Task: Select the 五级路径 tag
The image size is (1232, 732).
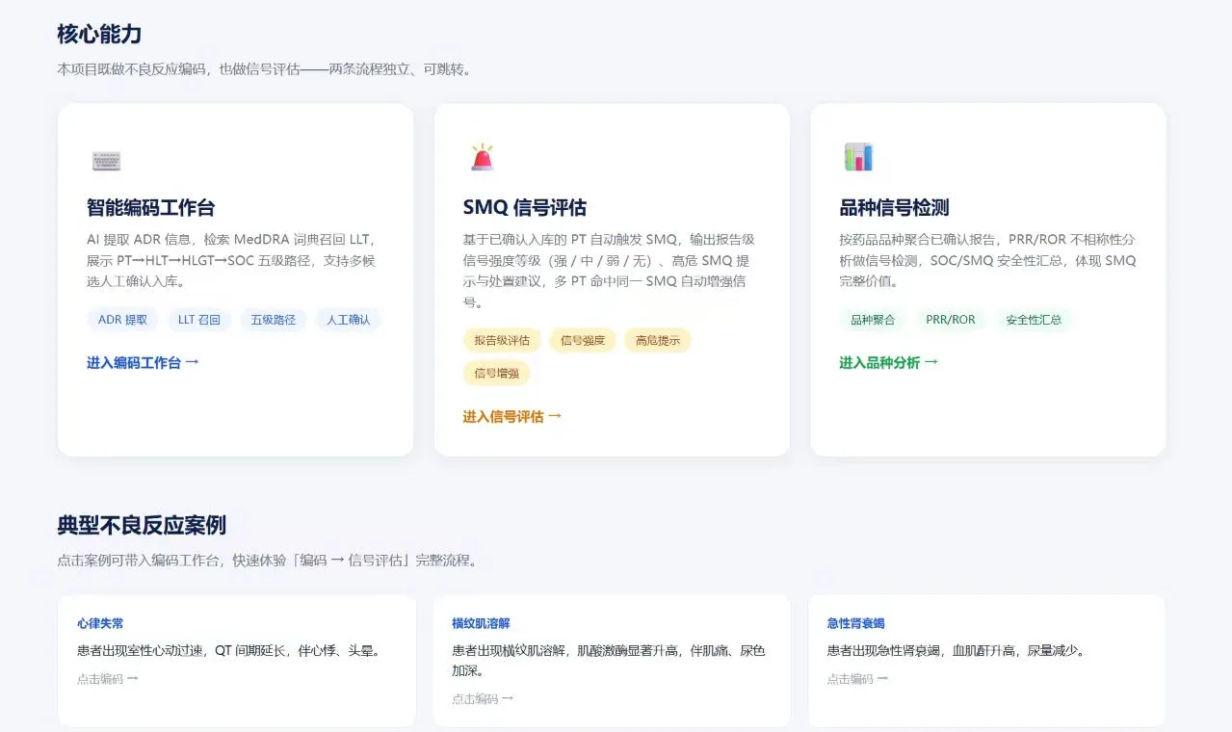Action: tap(274, 320)
